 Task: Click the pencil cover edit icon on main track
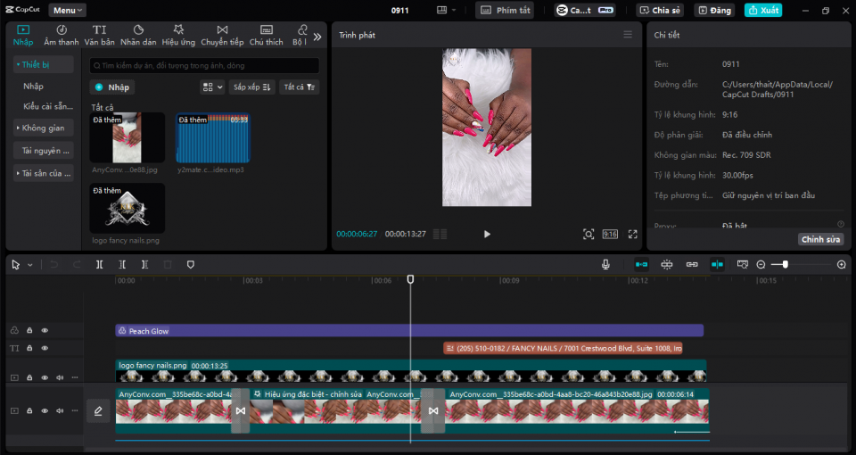click(98, 410)
